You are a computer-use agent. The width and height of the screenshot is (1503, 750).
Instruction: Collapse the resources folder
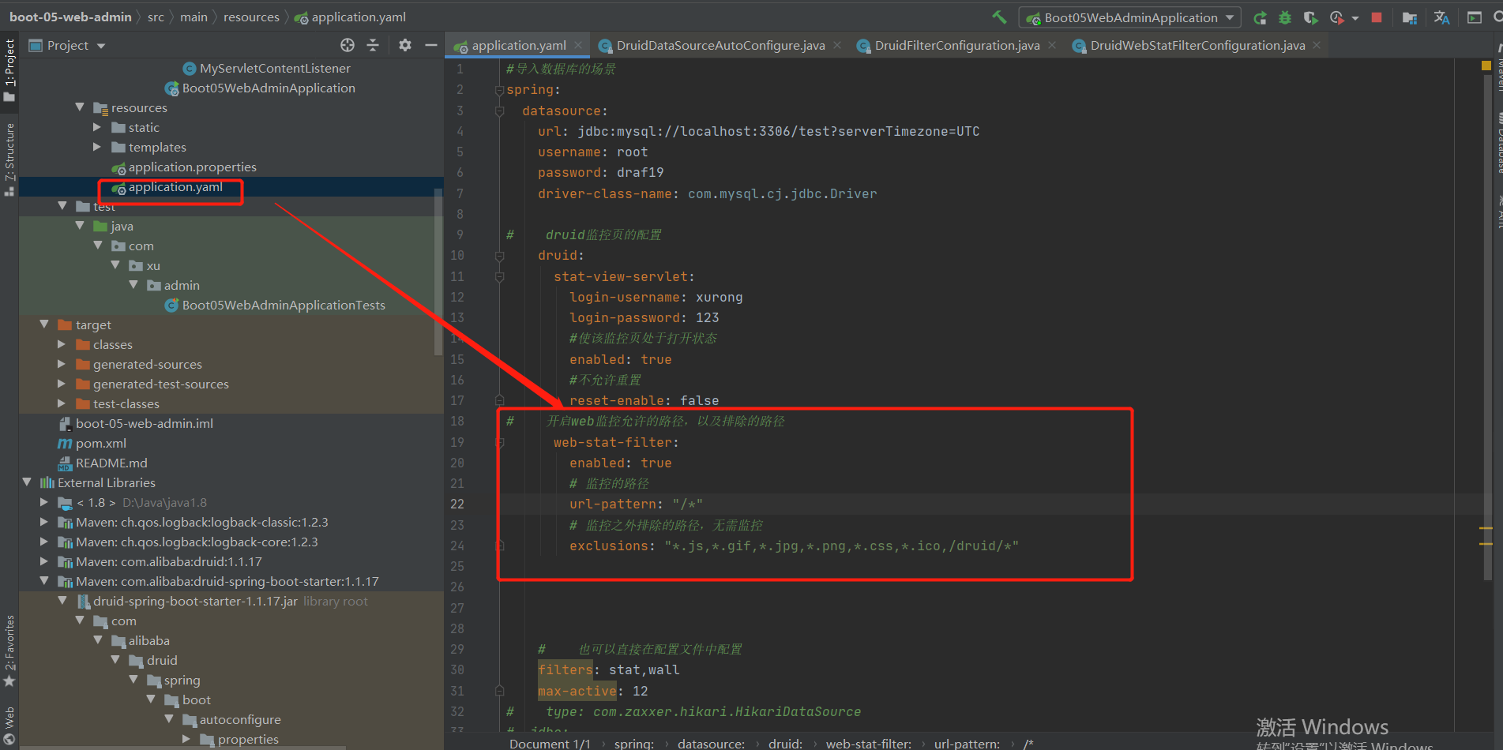pos(80,107)
